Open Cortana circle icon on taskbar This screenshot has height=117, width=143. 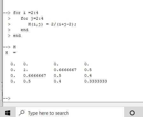tap(132, 113)
